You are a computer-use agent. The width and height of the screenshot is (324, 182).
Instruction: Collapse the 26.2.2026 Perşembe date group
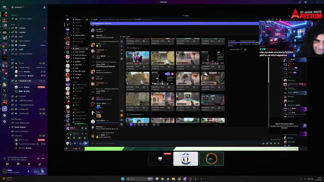(x=143, y=115)
